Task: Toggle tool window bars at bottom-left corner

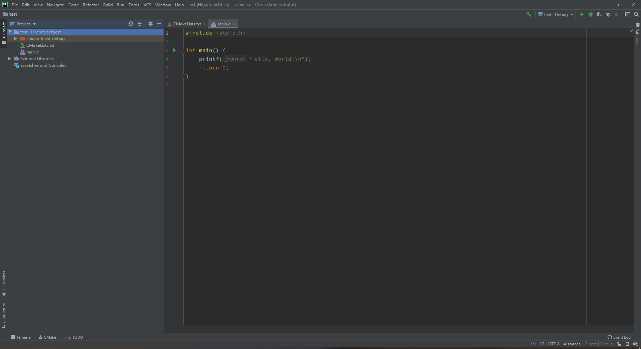Action: [x=4, y=344]
